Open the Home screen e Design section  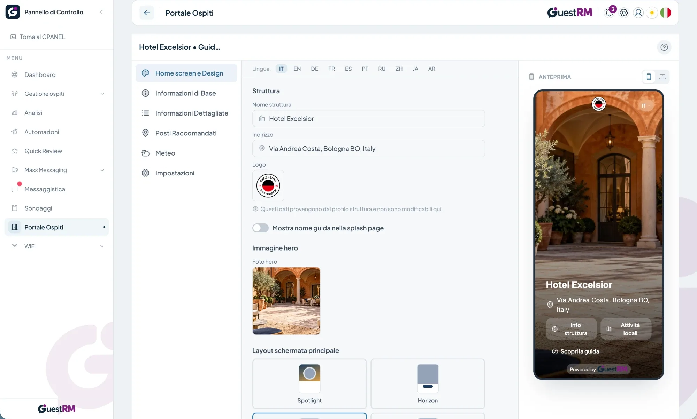pyautogui.click(x=186, y=73)
